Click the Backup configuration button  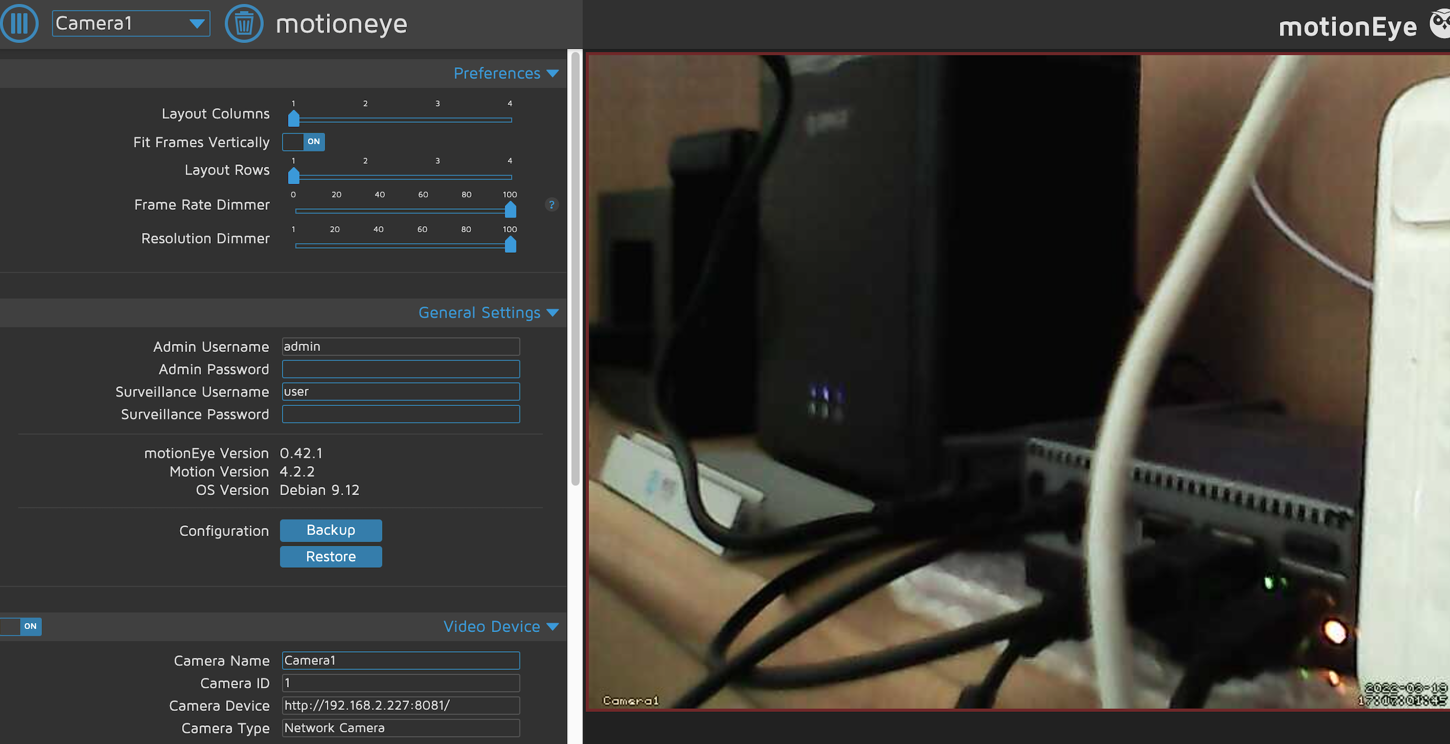coord(330,530)
